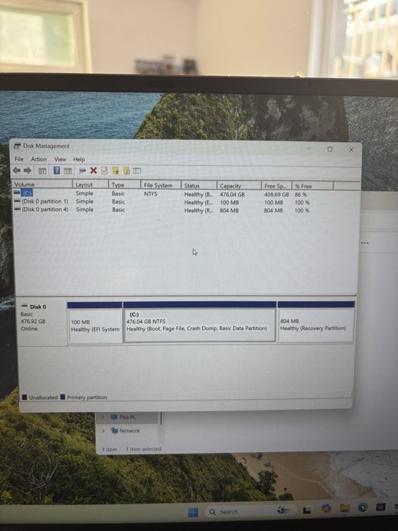Select This PC in File Explorer tree
Screen dimensions: 398x531
[x=127, y=417]
